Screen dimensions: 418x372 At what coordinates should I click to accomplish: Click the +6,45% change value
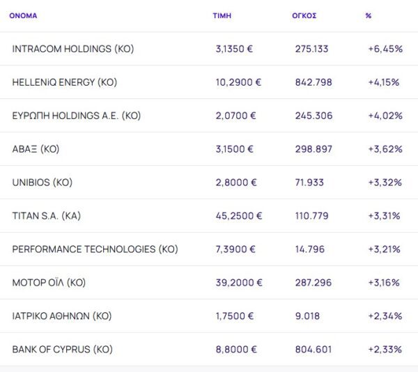point(385,49)
